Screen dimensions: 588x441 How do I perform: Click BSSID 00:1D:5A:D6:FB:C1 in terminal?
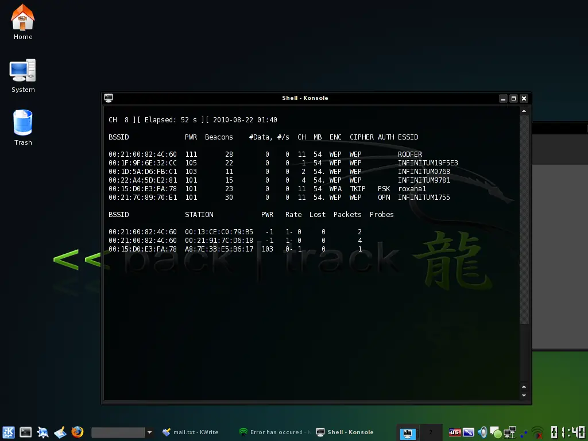pyautogui.click(x=142, y=171)
